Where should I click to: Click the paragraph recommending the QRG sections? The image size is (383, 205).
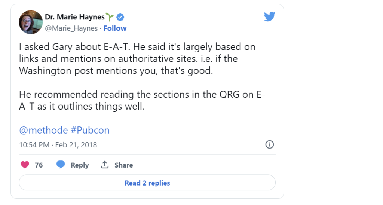click(x=141, y=101)
